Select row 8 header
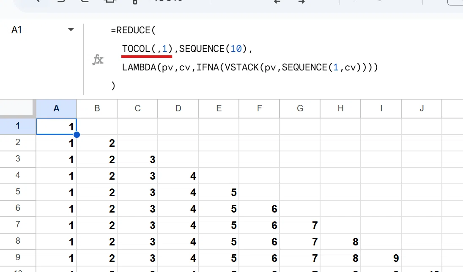 tap(18, 241)
